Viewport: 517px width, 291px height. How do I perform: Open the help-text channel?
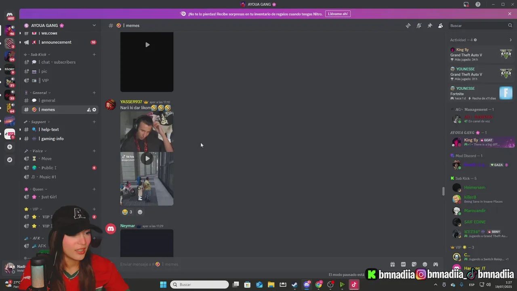(60, 130)
